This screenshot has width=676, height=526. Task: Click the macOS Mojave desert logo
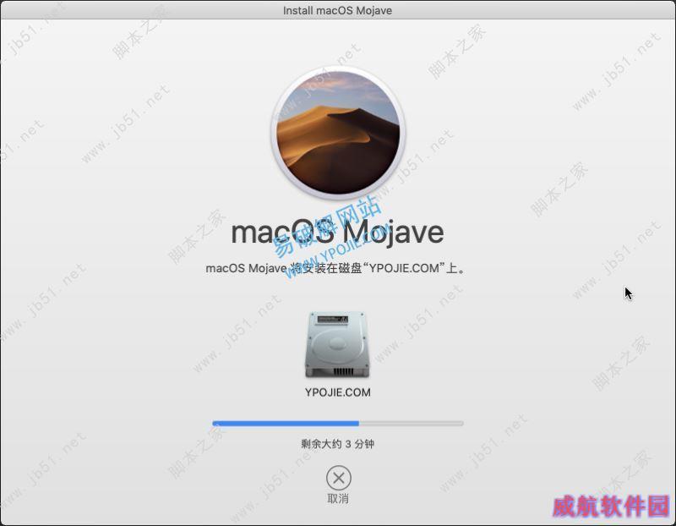(338, 133)
